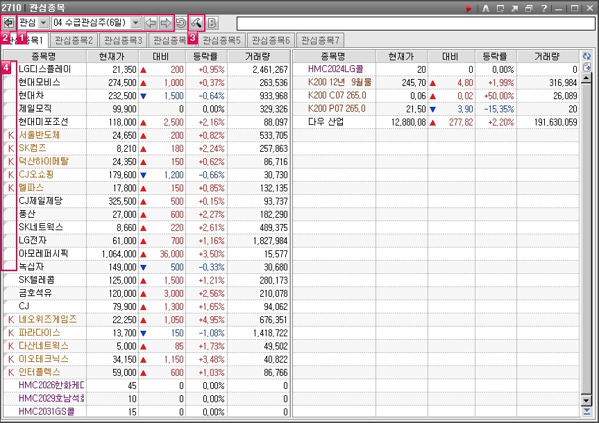Go to previous group with left arrow button

[151, 23]
